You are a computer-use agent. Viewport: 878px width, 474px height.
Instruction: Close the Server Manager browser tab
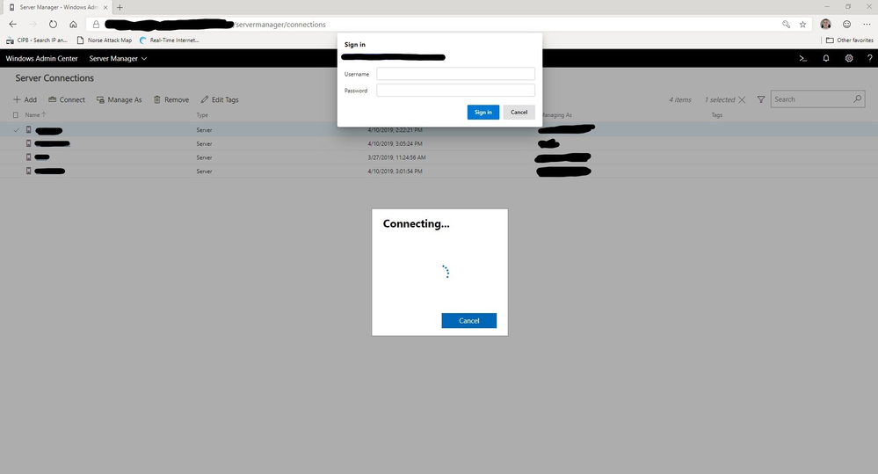(105, 7)
